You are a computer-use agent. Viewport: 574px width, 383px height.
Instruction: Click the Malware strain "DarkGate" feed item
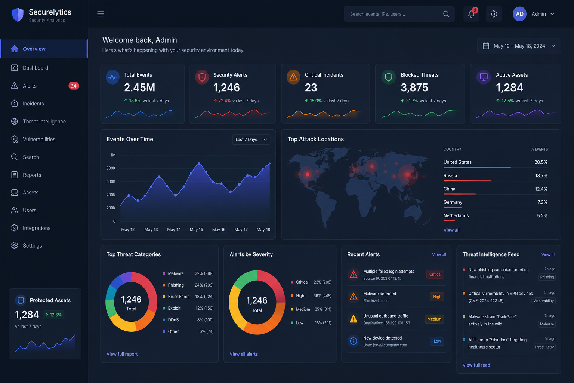509,320
